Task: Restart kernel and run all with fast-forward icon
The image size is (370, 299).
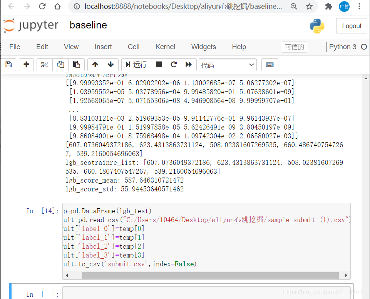Action: tap(189, 65)
